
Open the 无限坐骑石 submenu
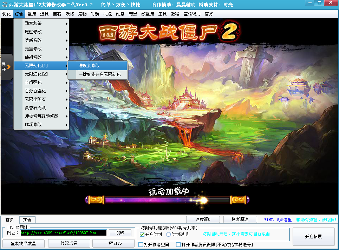[x=41, y=99]
